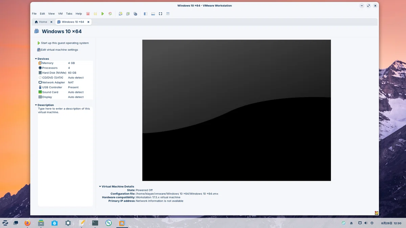
Task: Open the Software store from taskbar
Action: (x=54, y=223)
